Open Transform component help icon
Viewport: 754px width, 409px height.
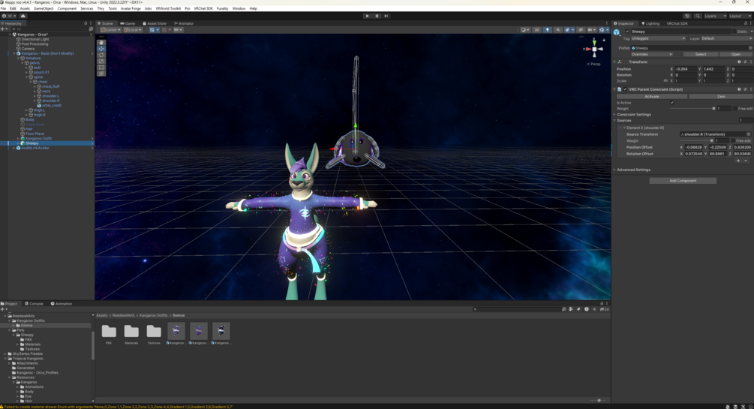[x=739, y=62]
